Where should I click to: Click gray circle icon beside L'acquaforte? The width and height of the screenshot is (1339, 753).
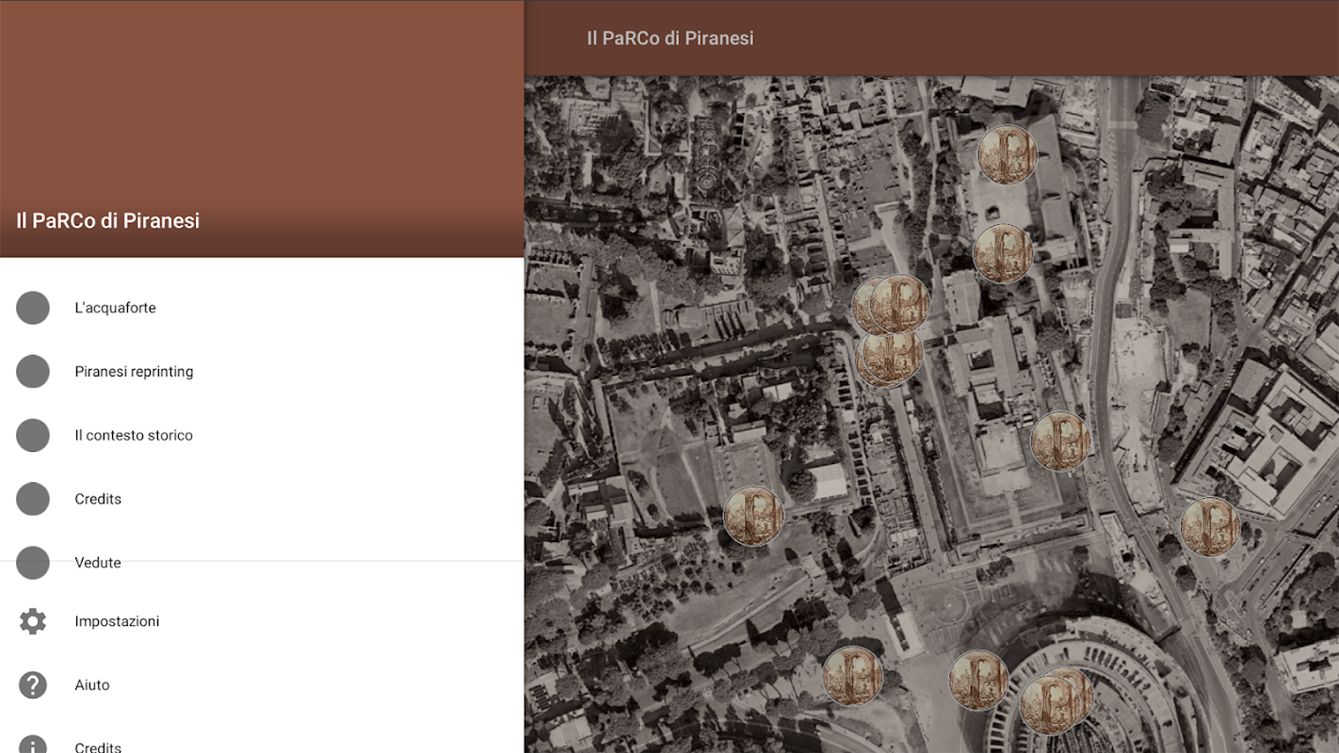[33, 308]
